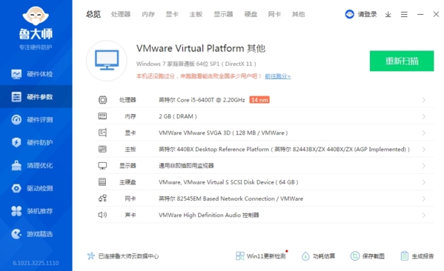The image size is (444, 271).
Task: Expand the 主硬盘 row chevron
Action: coord(423,182)
